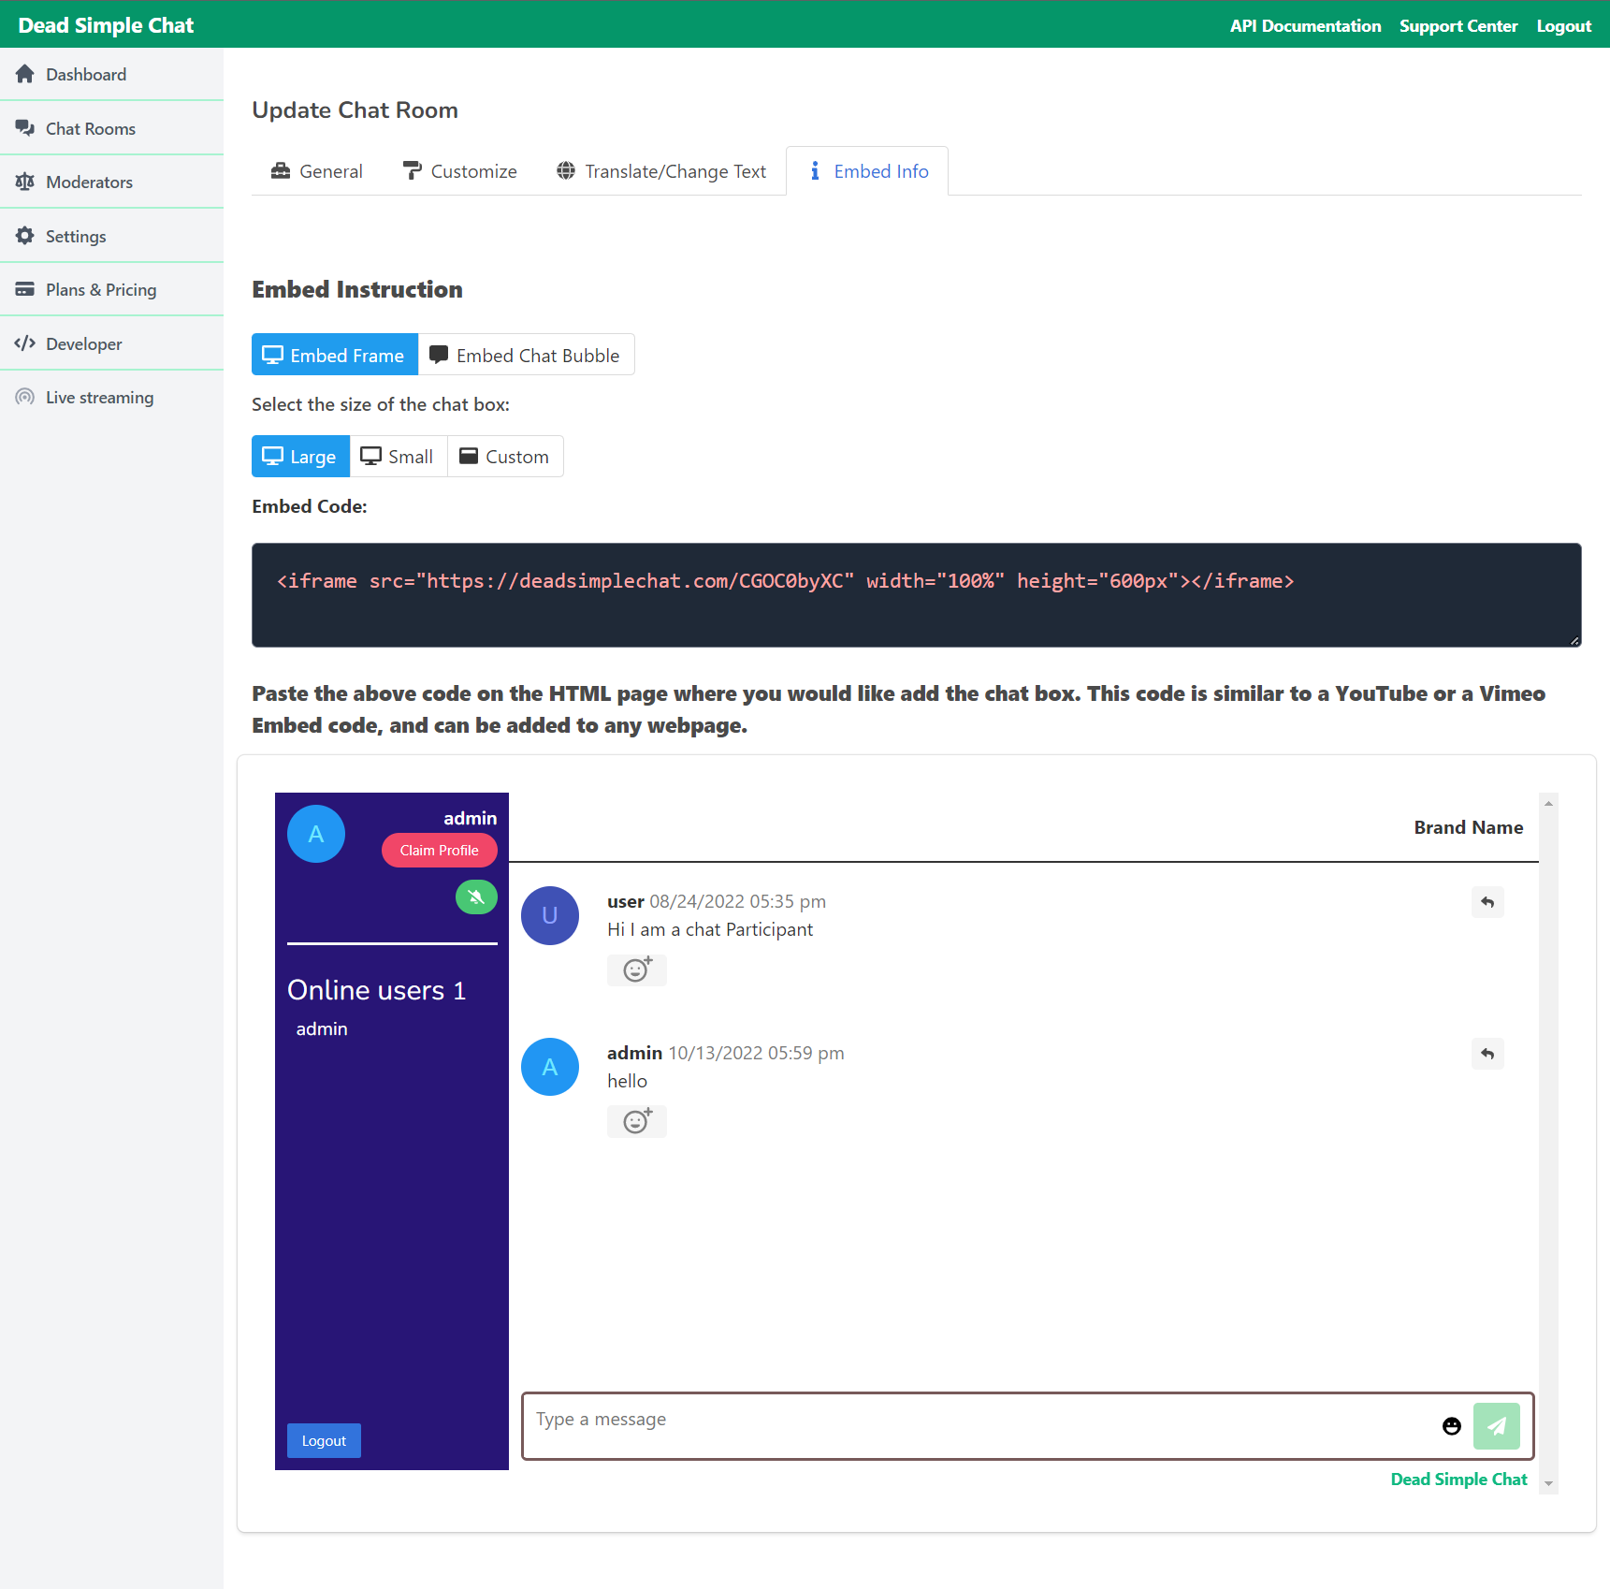Go to Chat Rooms in sidebar
Image resolution: width=1610 pixels, height=1589 pixels.
pos(111,128)
